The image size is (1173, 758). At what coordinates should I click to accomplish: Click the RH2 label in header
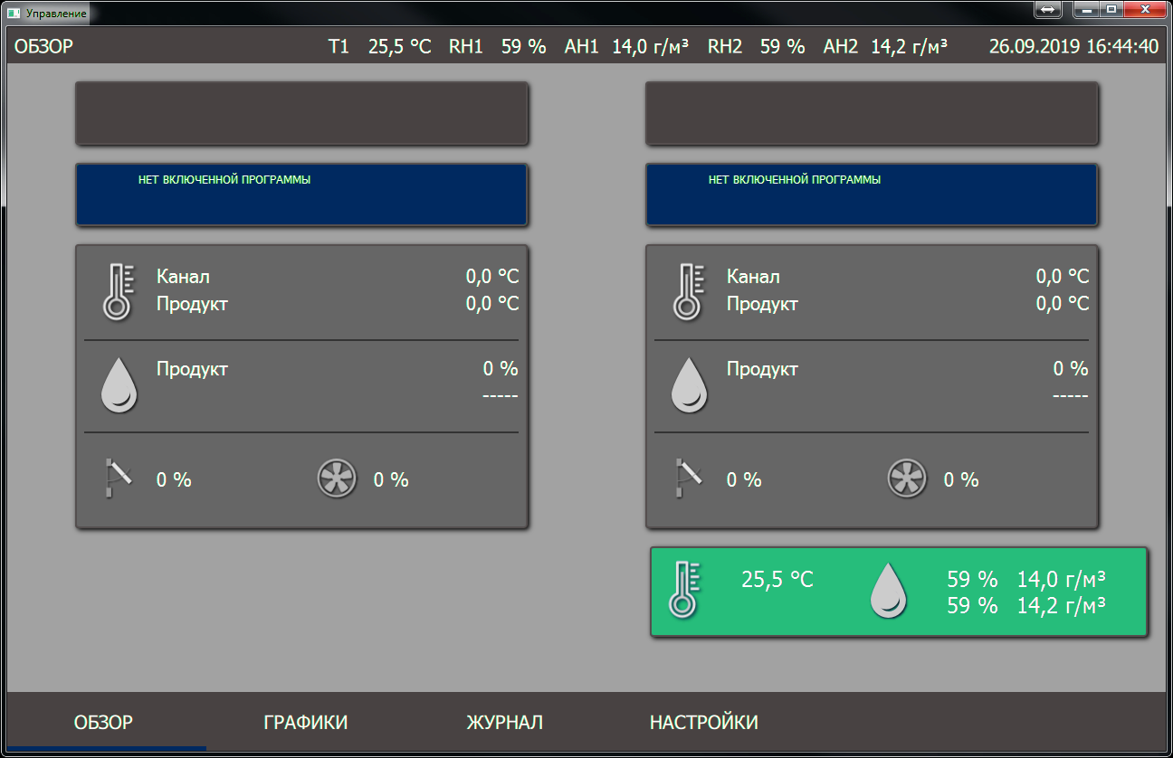(725, 47)
